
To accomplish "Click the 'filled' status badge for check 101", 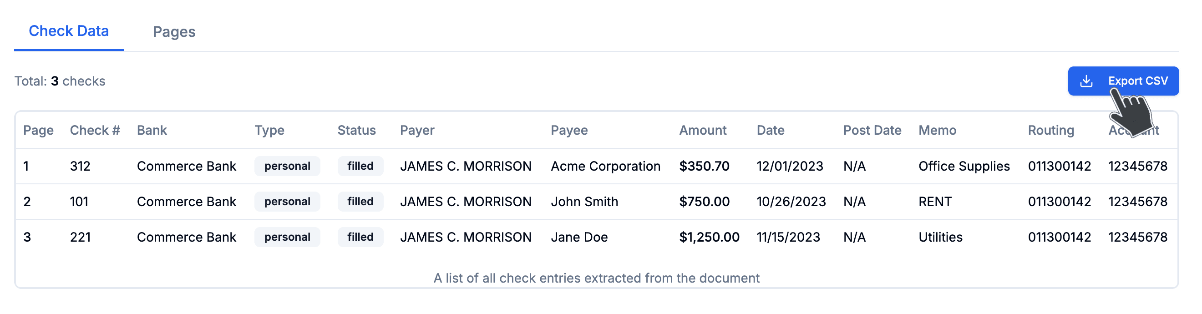I will click(x=360, y=202).
